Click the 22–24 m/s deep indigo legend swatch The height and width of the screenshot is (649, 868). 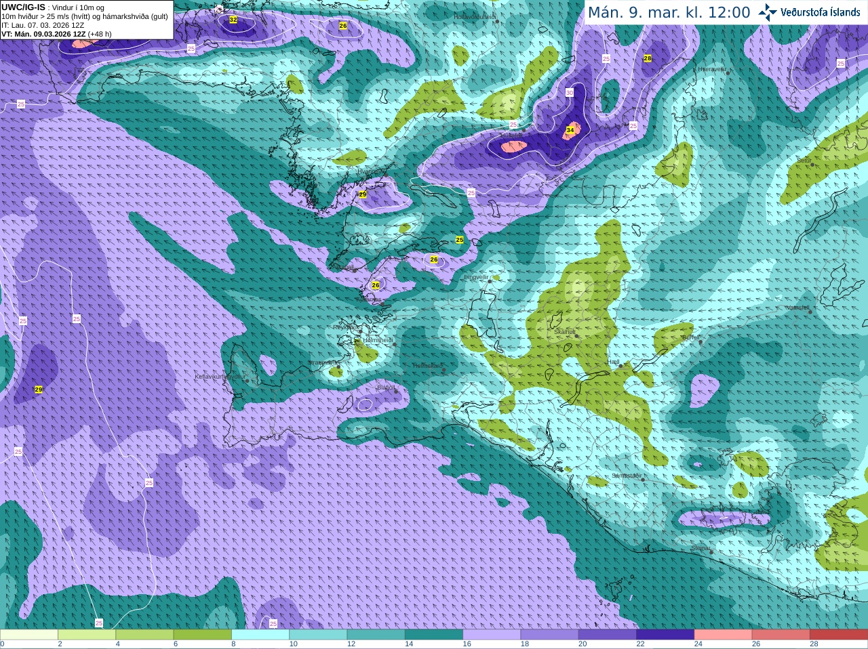(x=665, y=635)
